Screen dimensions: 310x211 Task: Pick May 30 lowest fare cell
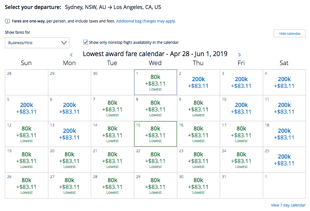pos(198,186)
